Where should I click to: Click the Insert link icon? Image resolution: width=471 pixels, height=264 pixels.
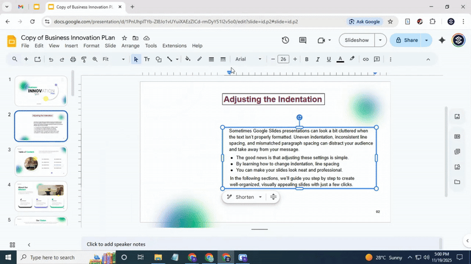click(366, 59)
